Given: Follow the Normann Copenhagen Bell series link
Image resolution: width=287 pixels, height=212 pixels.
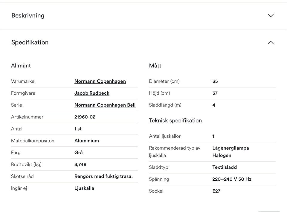Looking at the screenshot, I should (x=105, y=105).
